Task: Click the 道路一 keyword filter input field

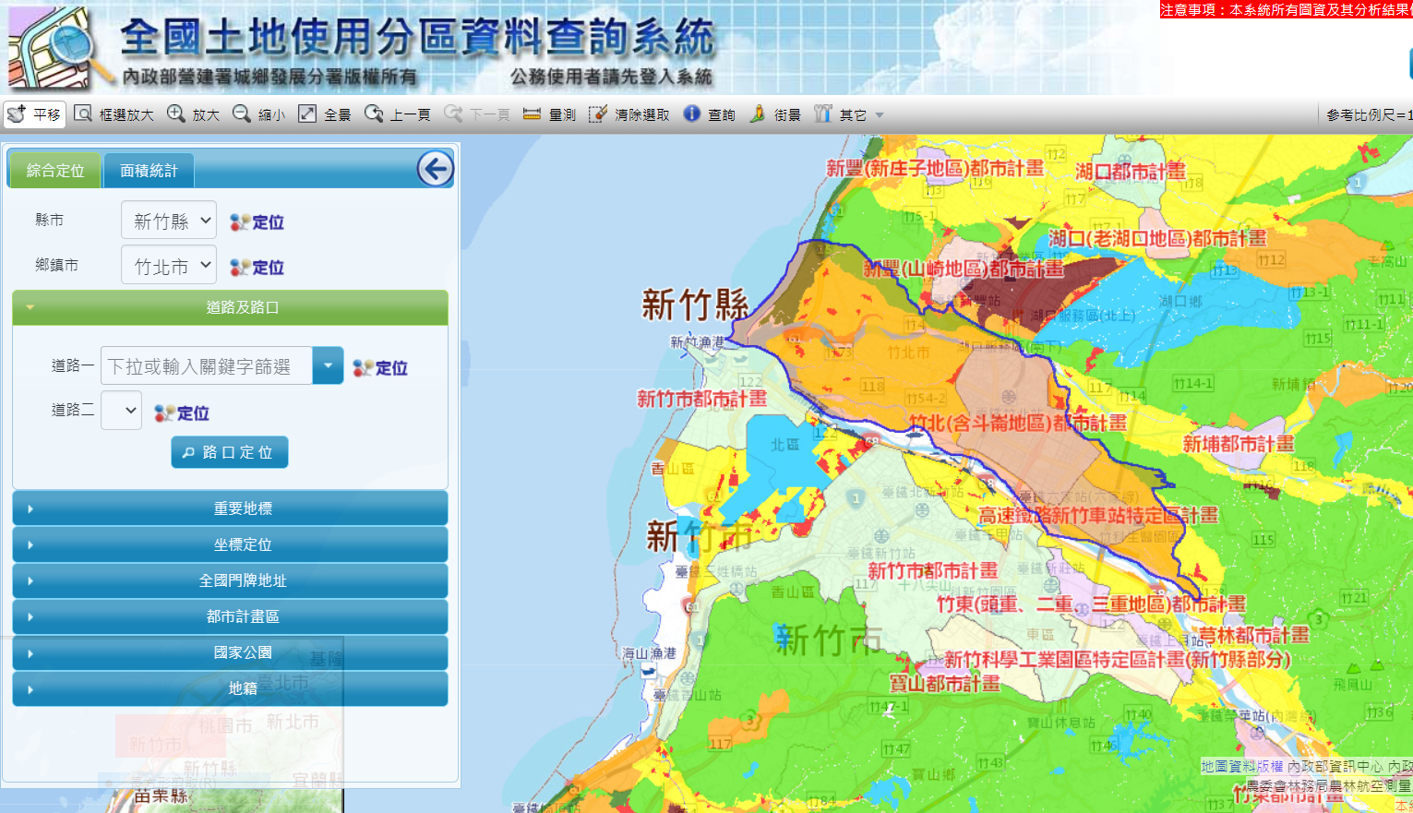Action: click(x=208, y=366)
